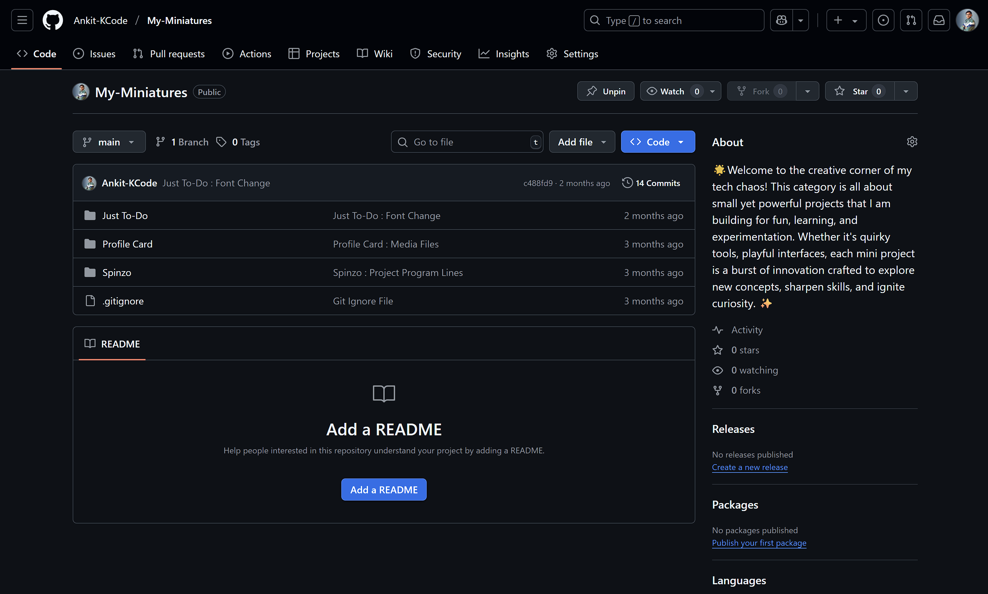Open the 1 Branch link

182,142
